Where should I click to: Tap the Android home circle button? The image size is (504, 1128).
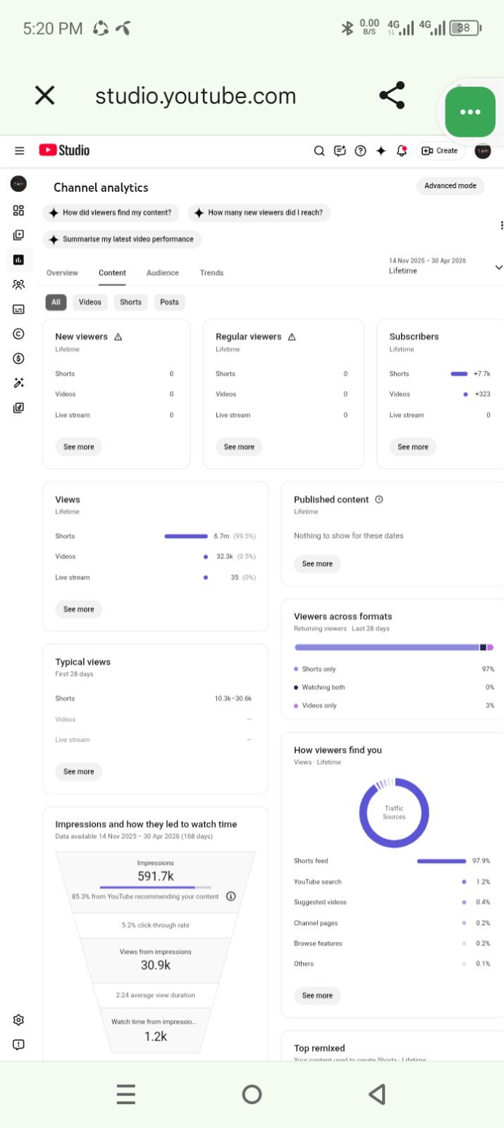coord(252,1094)
